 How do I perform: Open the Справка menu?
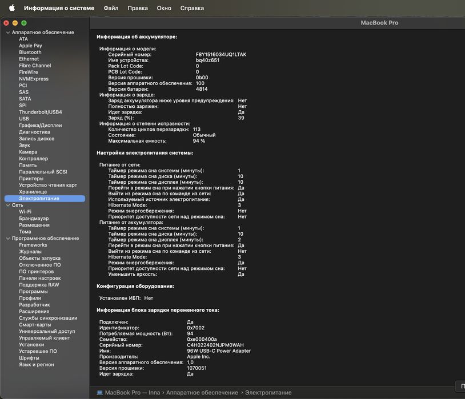point(192,8)
